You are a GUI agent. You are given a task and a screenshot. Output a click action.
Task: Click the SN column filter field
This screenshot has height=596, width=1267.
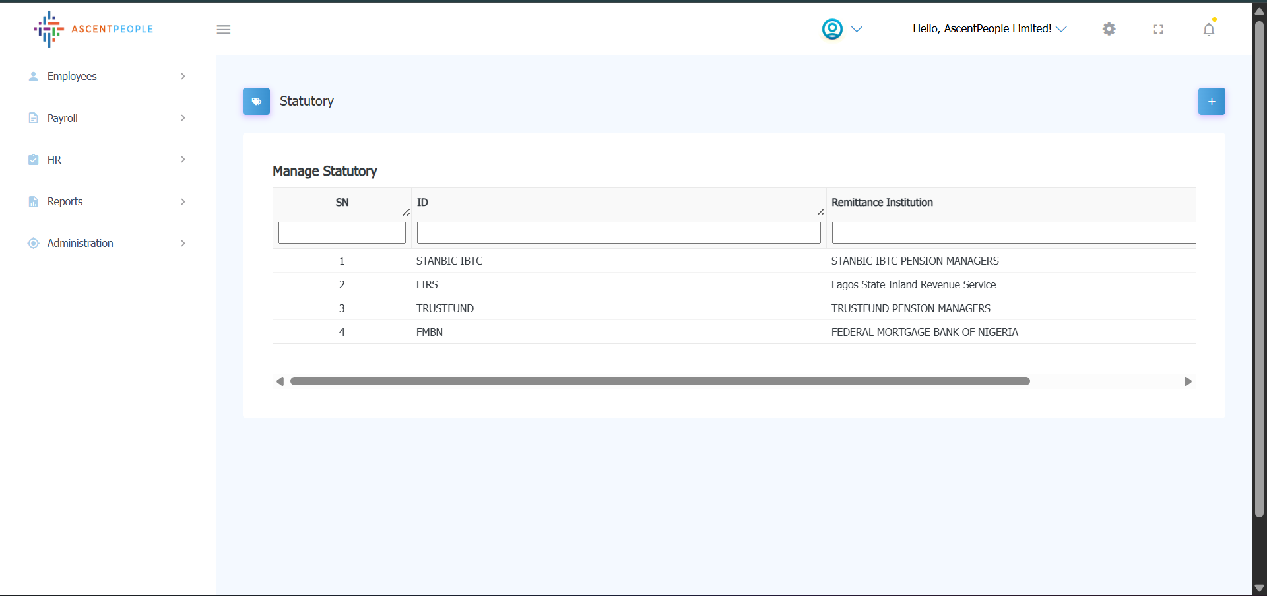pos(342,233)
